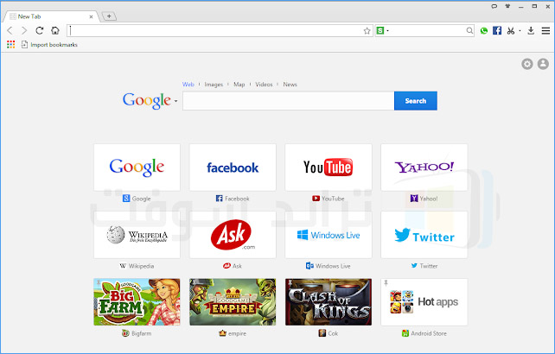Select the News search category
The width and height of the screenshot is (555, 354).
pos(290,84)
